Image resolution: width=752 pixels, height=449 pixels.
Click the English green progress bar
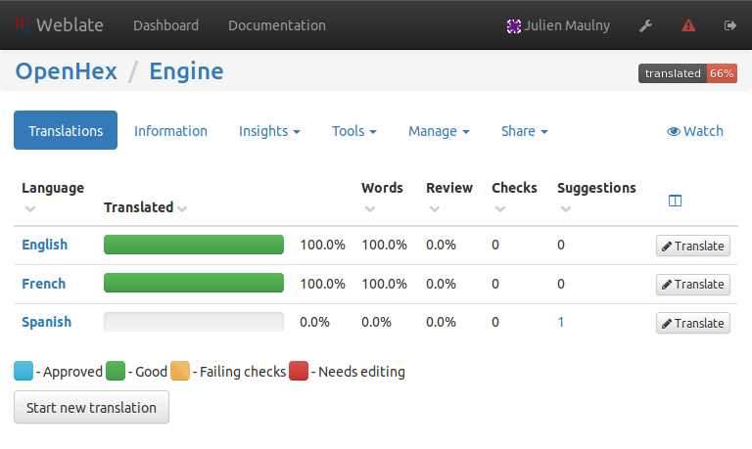tap(194, 245)
